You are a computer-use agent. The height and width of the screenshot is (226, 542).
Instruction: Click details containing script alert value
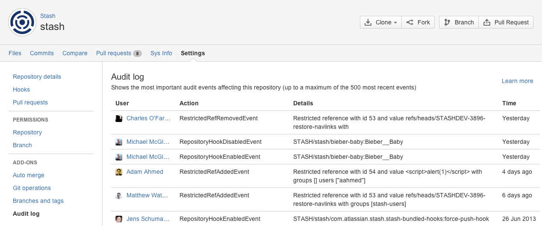pos(388,176)
